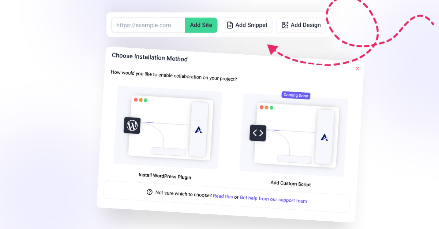Click the custom script code brackets icon
The width and height of the screenshot is (439, 229).
(258, 133)
